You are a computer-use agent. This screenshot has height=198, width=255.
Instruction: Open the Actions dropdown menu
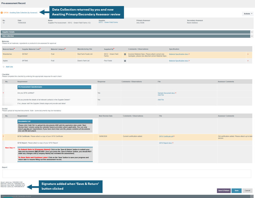coord(248,14)
